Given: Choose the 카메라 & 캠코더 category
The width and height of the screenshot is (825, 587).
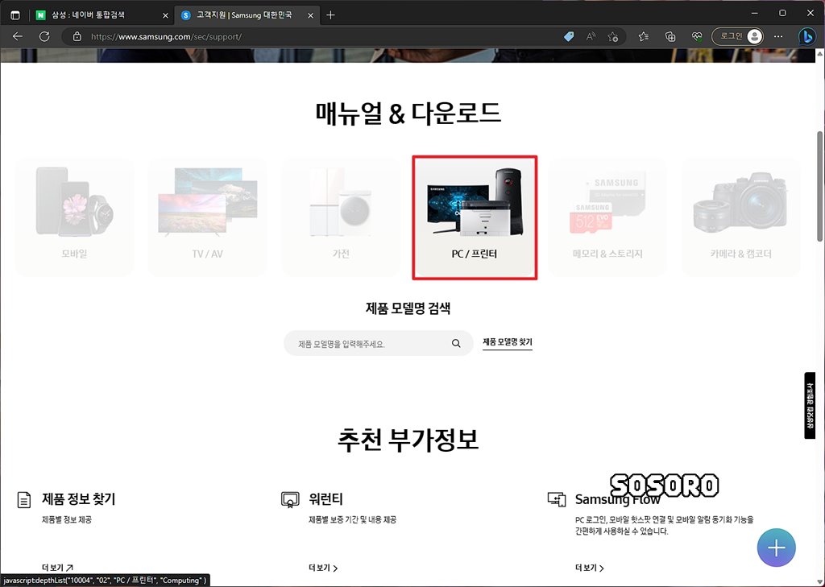Looking at the screenshot, I should [741, 217].
